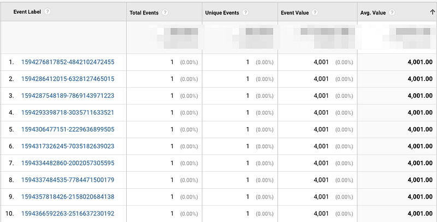
Task: Open event label 1594286412015-6328127465015
Action: click(x=68, y=79)
